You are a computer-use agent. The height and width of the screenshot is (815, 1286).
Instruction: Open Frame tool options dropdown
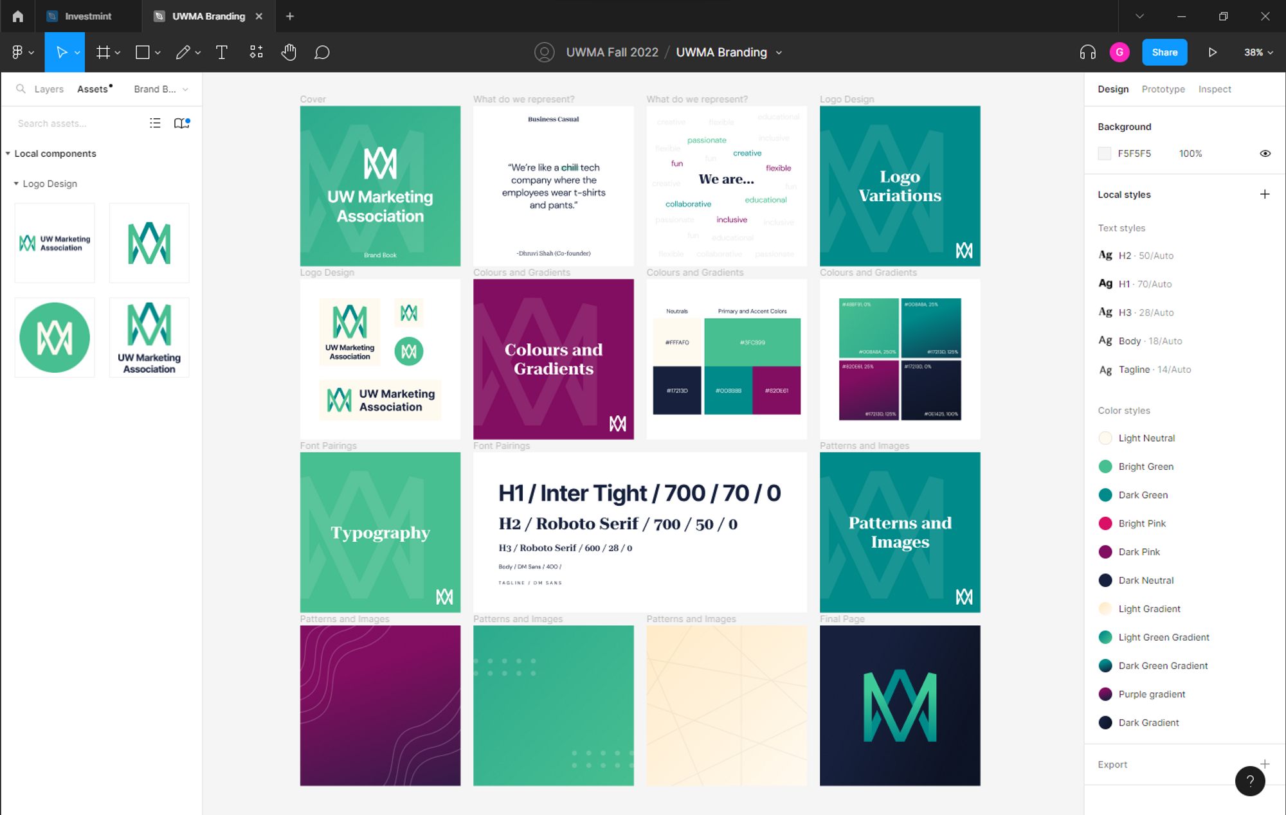click(118, 53)
